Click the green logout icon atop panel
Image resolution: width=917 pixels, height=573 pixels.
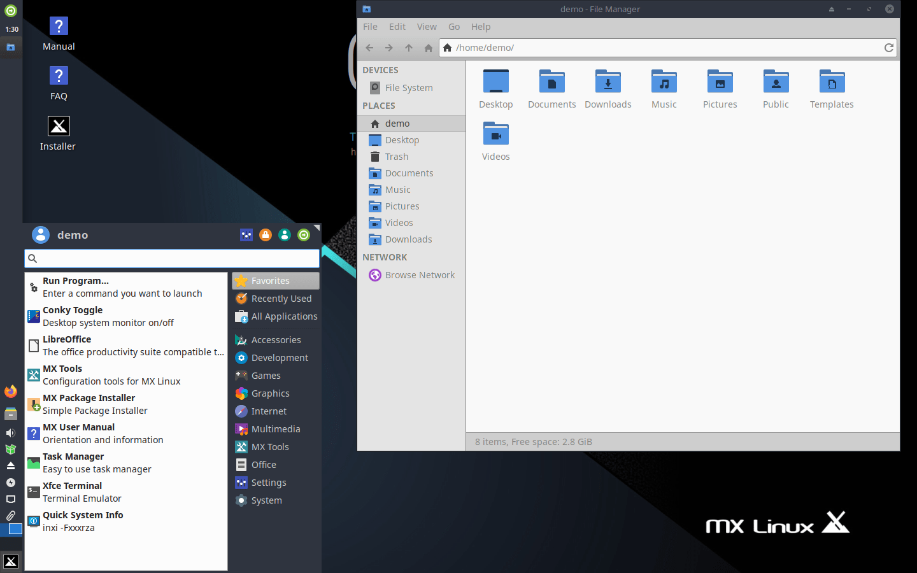coord(11,11)
